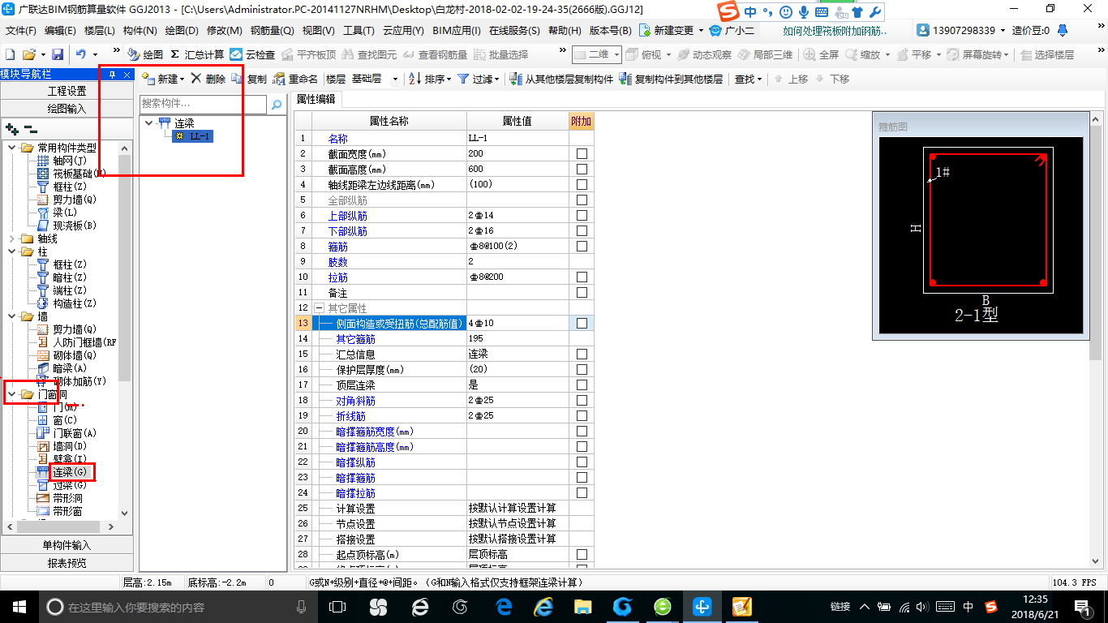Undo the last action
Image resolution: width=1108 pixels, height=623 pixels.
[81, 54]
